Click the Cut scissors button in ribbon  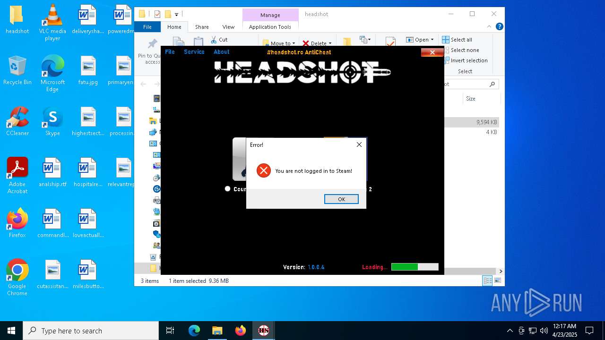(x=219, y=40)
